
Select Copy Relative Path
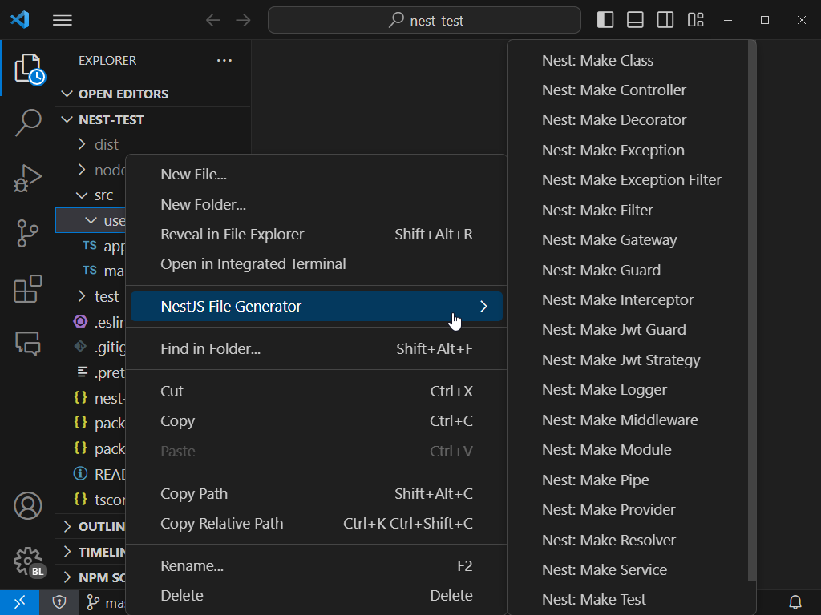pyautogui.click(x=316, y=524)
